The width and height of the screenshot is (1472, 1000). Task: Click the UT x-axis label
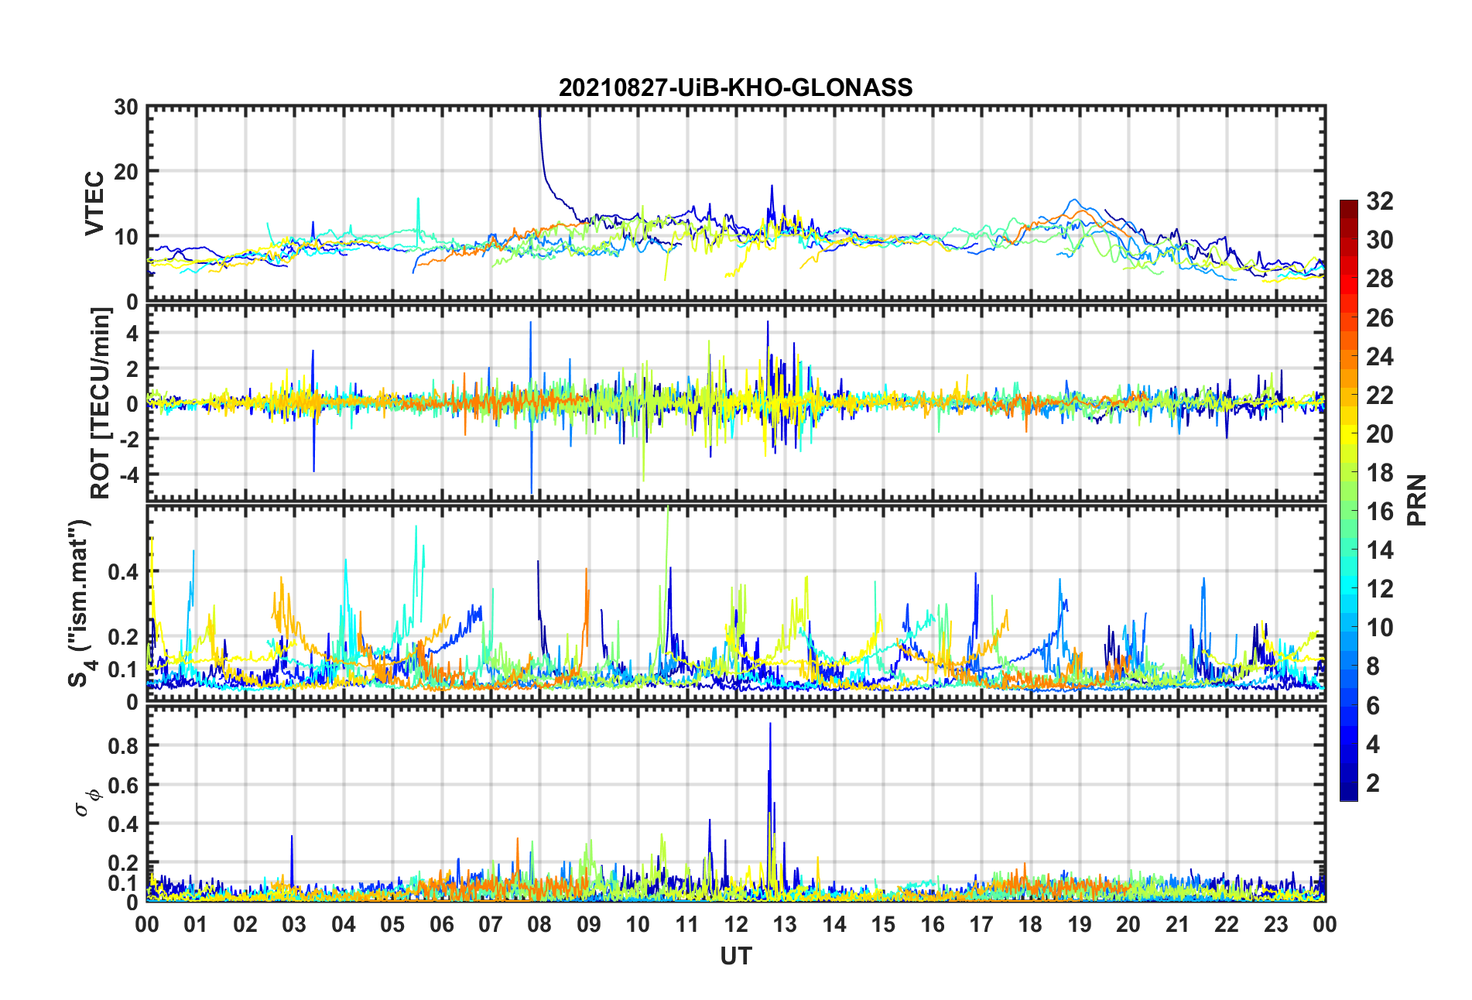[x=736, y=957]
